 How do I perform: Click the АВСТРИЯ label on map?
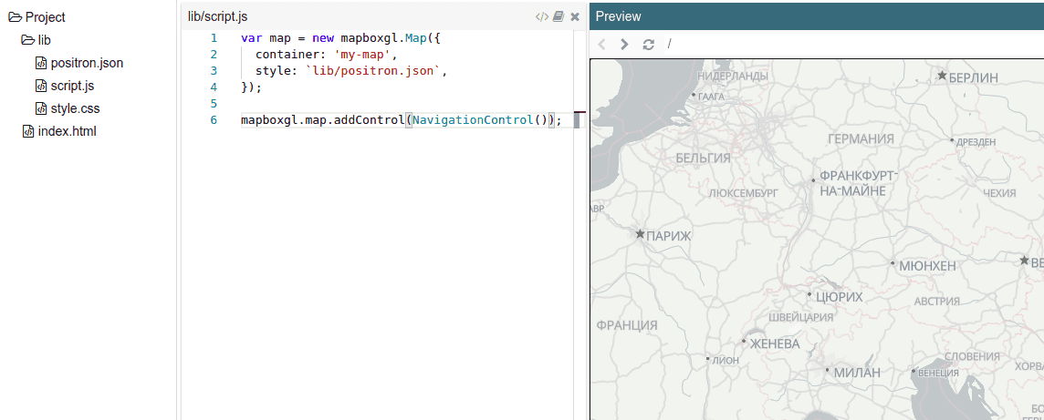pos(937,301)
